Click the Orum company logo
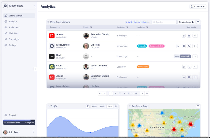 [52, 67]
